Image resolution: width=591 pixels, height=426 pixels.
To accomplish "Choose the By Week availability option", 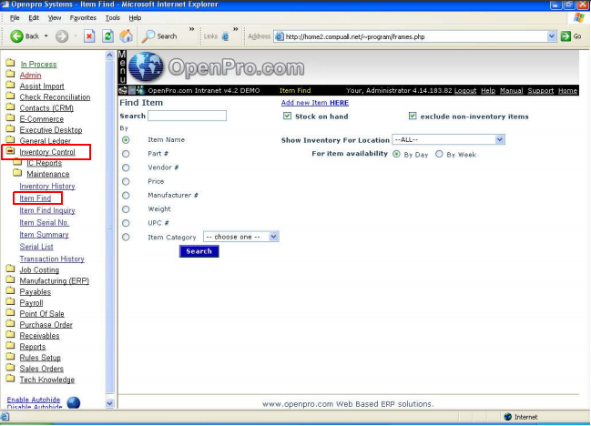I will click(x=440, y=154).
